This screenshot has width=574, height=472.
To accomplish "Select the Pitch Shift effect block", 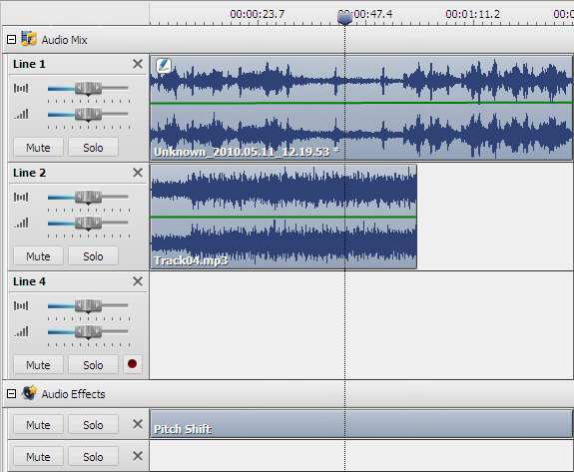I will point(361,424).
